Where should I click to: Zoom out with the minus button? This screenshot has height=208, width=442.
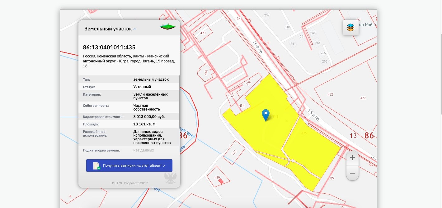click(352, 173)
